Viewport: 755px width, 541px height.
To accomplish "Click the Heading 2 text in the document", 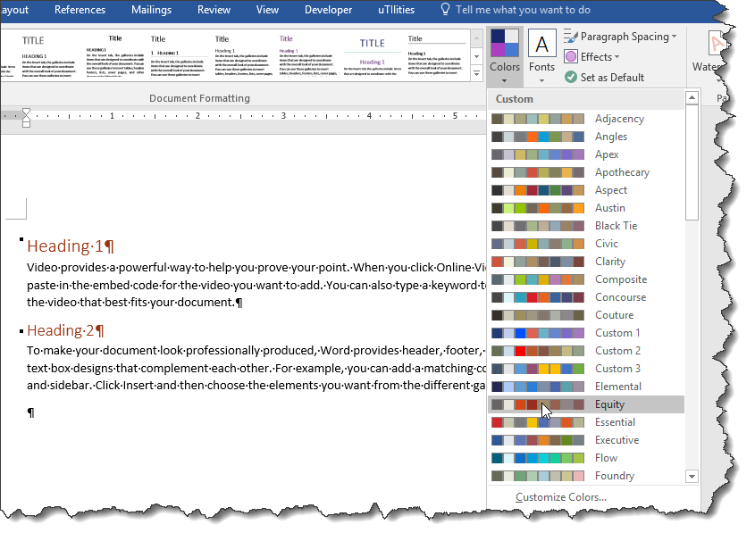I will 65,331.
